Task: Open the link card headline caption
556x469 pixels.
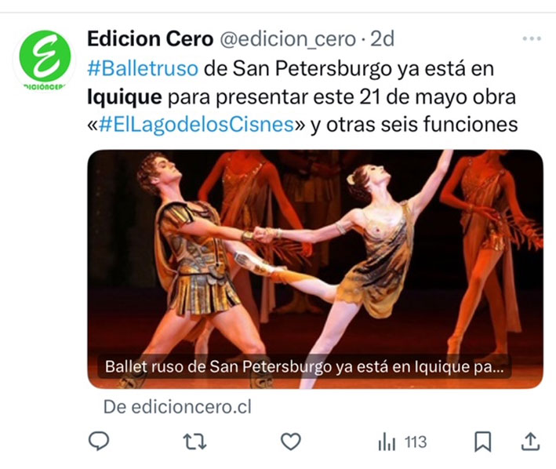Action: (x=304, y=366)
